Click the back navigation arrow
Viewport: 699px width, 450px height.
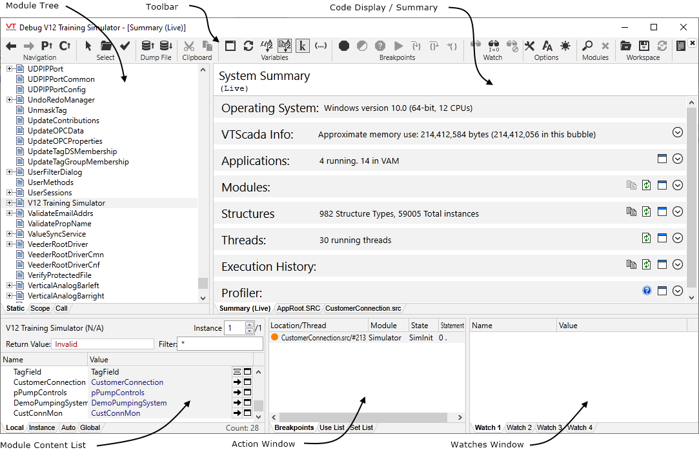tap(11, 46)
